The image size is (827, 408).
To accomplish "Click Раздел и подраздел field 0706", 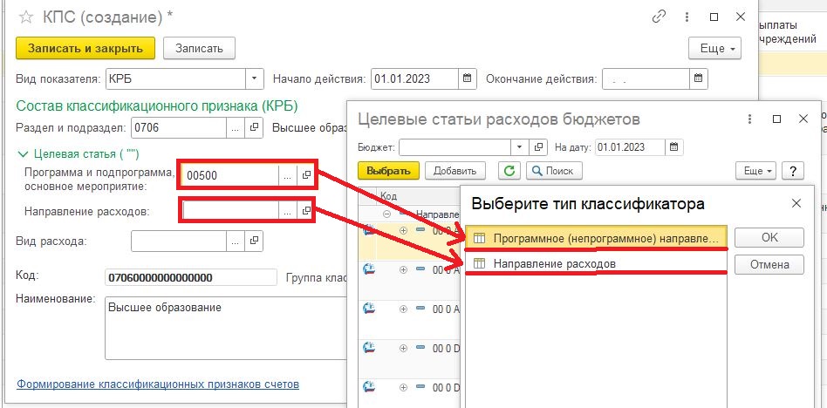I will pos(179,127).
